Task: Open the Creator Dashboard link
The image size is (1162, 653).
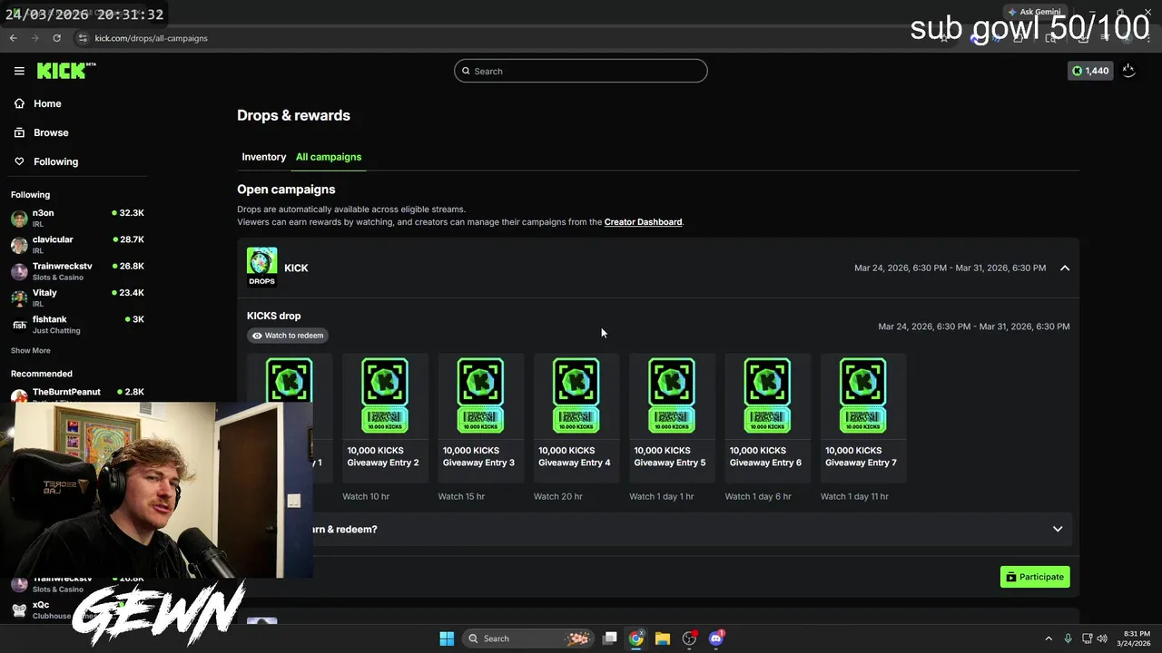Action: 643,222
